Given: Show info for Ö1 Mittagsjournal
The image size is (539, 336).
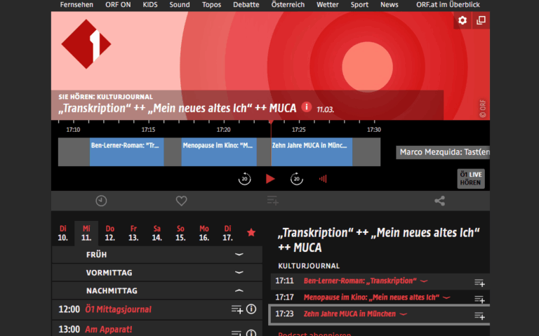Looking at the screenshot, I should pyautogui.click(x=251, y=309).
